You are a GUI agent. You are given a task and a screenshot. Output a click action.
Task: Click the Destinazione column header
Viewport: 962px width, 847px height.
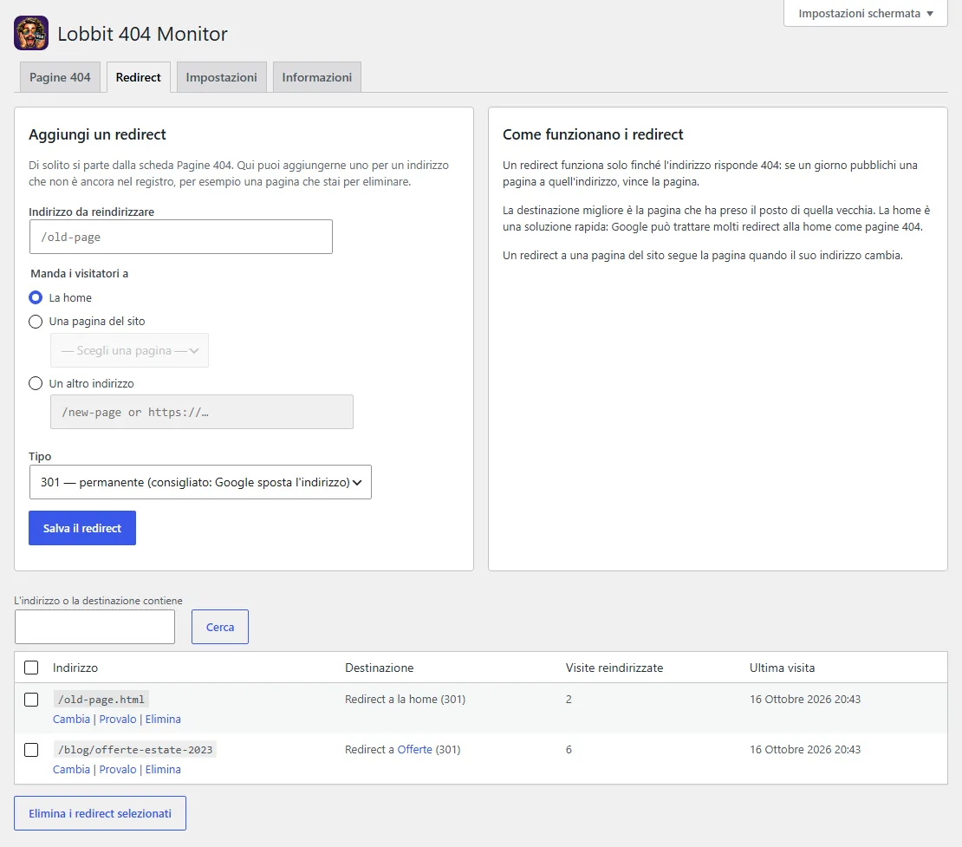point(379,668)
